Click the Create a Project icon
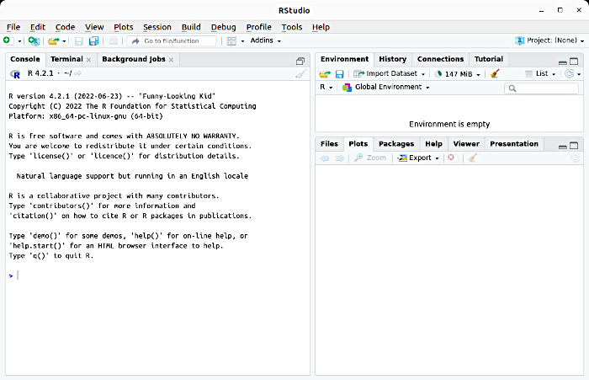 coord(34,40)
